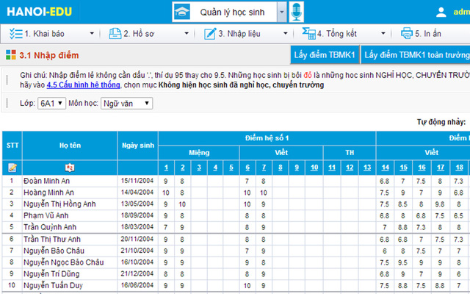This screenshot has height=294, width=470.
Task: Click column header link 18
Action: pyautogui.click(x=459, y=168)
